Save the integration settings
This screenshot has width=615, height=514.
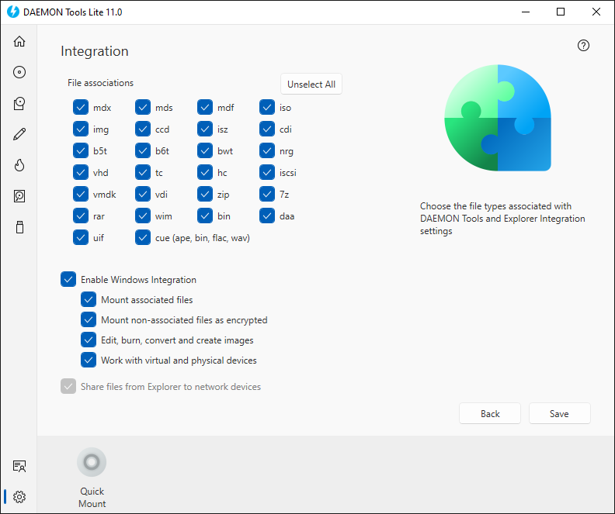click(x=559, y=413)
